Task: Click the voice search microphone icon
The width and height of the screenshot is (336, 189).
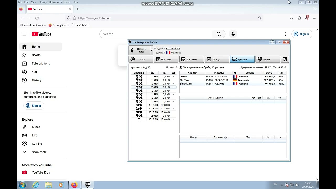Action: [x=233, y=34]
